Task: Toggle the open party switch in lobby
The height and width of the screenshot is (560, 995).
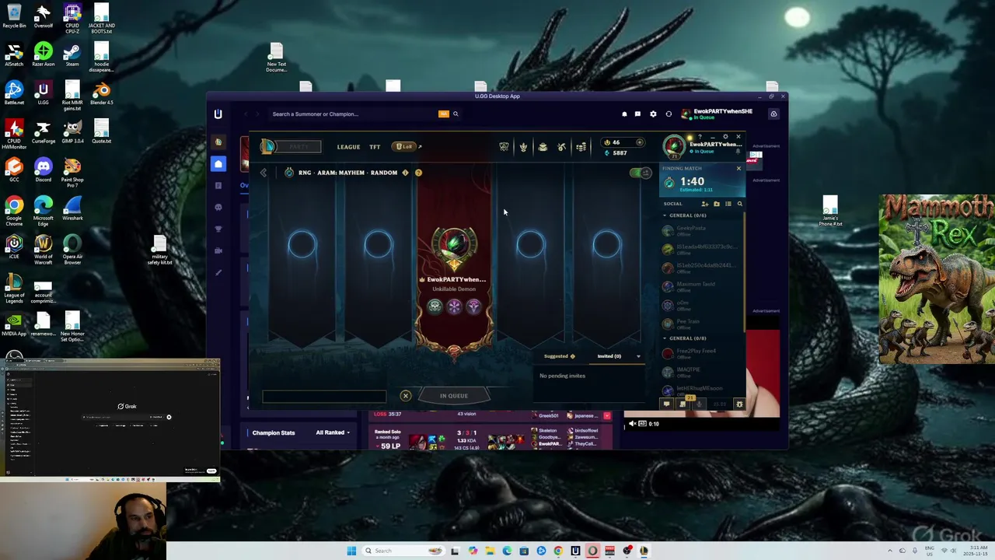Action: [x=641, y=173]
